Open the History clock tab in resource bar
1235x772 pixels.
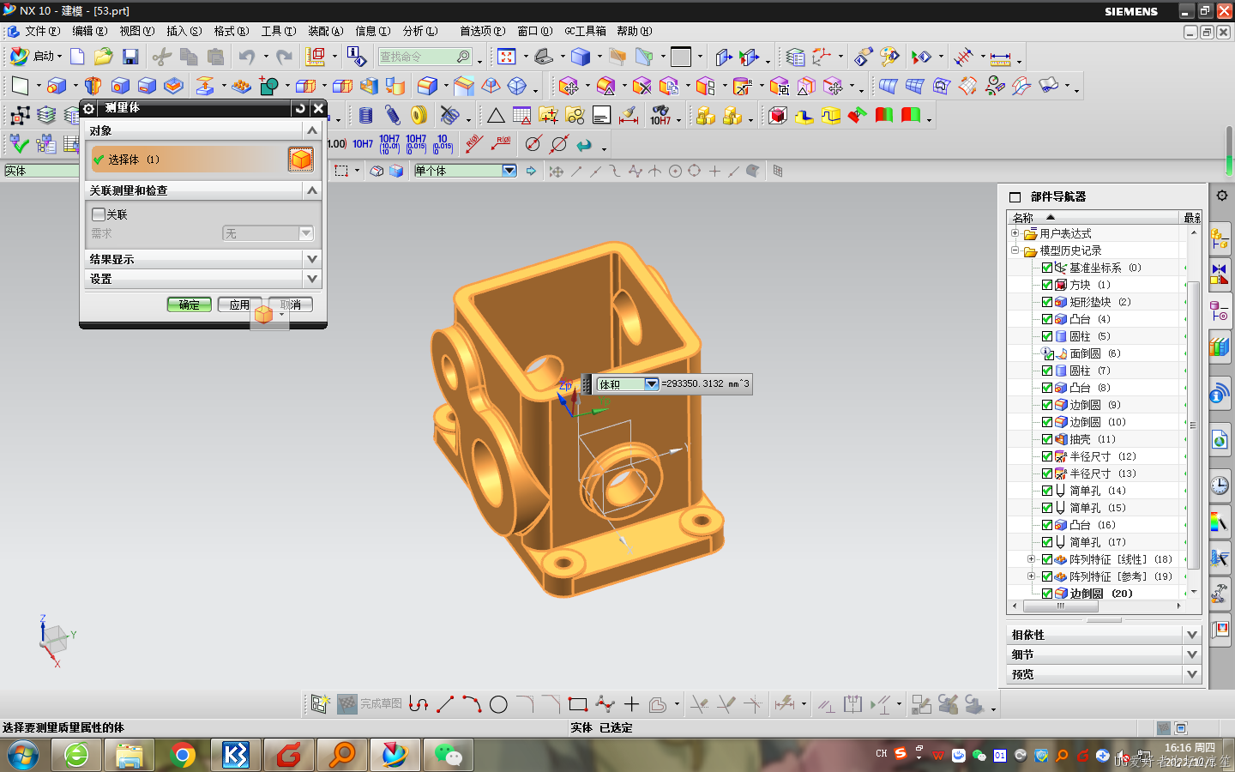[1220, 486]
